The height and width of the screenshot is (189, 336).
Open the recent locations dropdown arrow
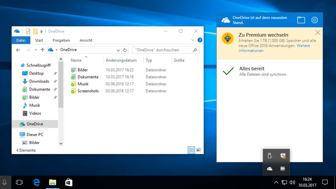click(x=36, y=50)
